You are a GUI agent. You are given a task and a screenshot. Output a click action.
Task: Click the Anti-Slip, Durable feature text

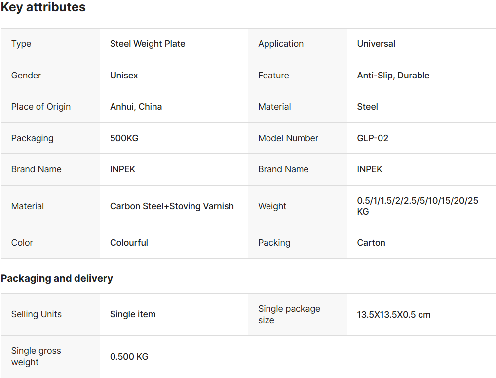tap(393, 76)
